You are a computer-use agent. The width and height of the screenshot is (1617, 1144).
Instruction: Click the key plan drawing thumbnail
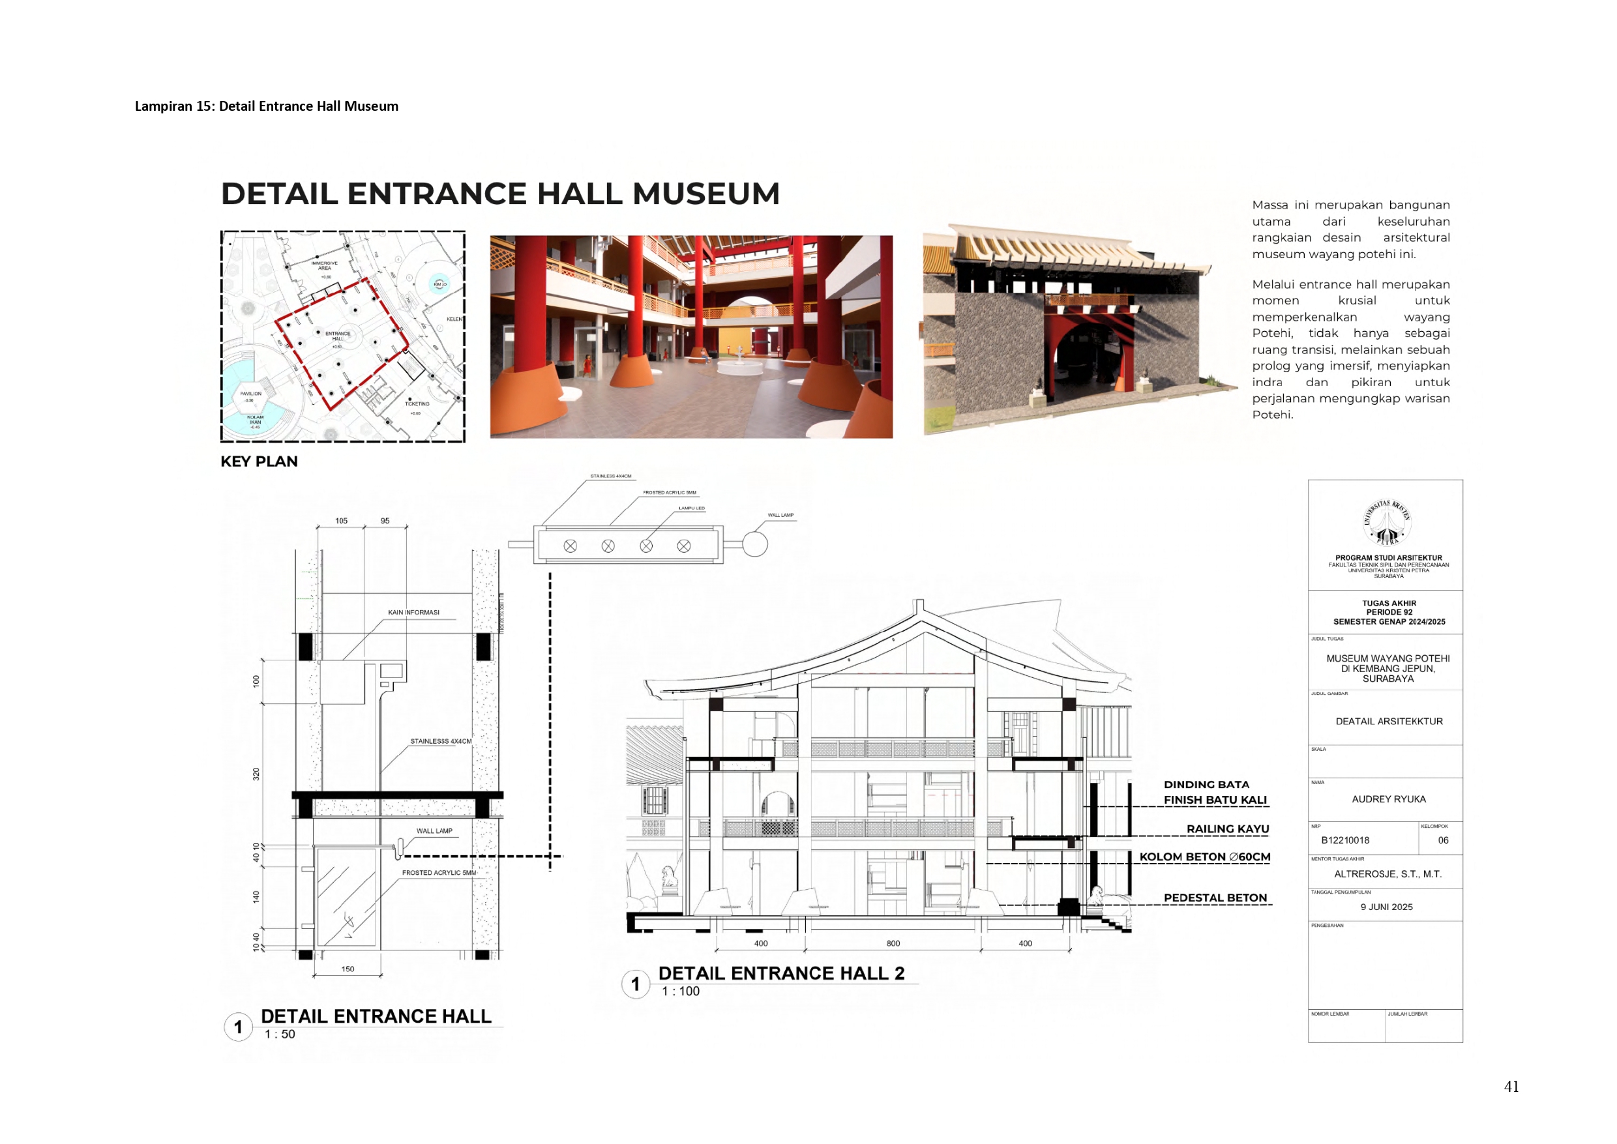(x=342, y=337)
